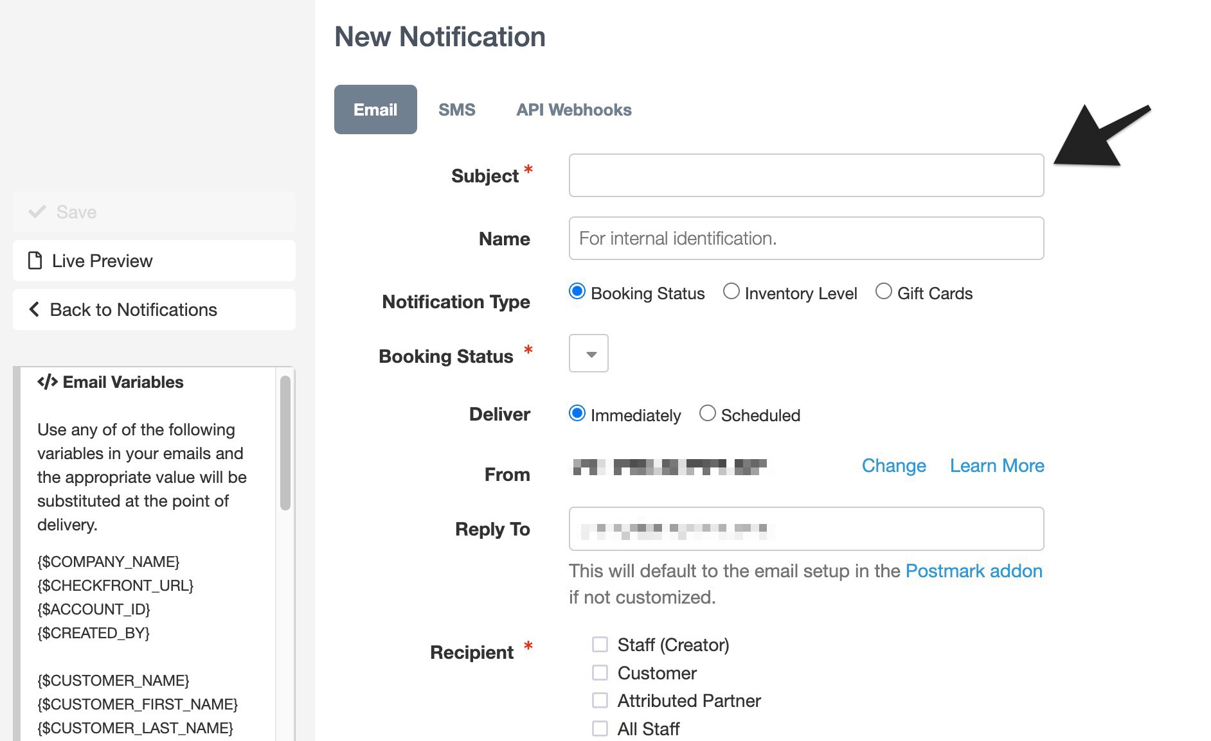This screenshot has height=741, width=1211.
Task: Select Booking Status notification type
Action: point(577,292)
